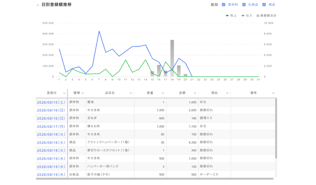Open the 品目名 column filter chevron

point(131,93)
